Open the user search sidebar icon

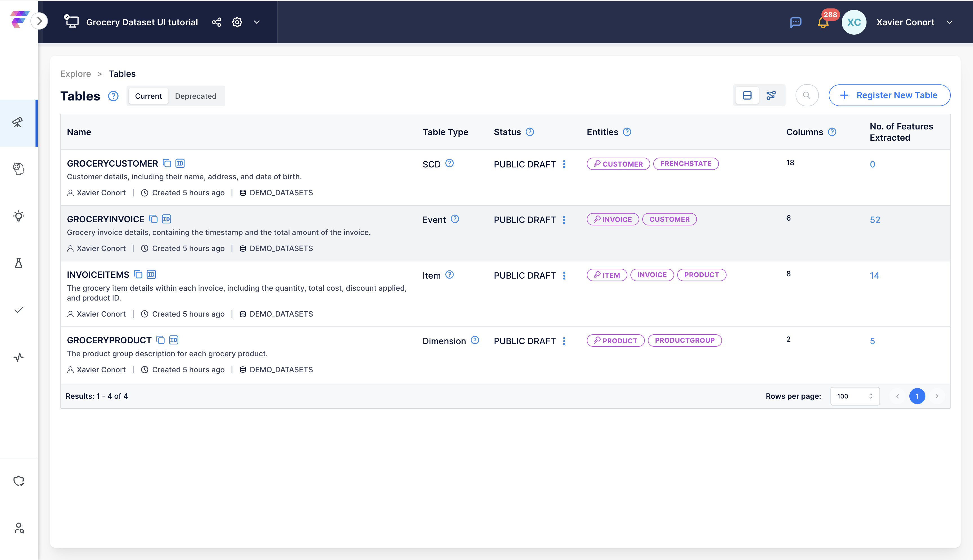click(x=19, y=528)
